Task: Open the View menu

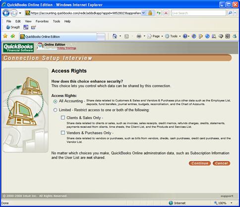Action: pos(28,21)
